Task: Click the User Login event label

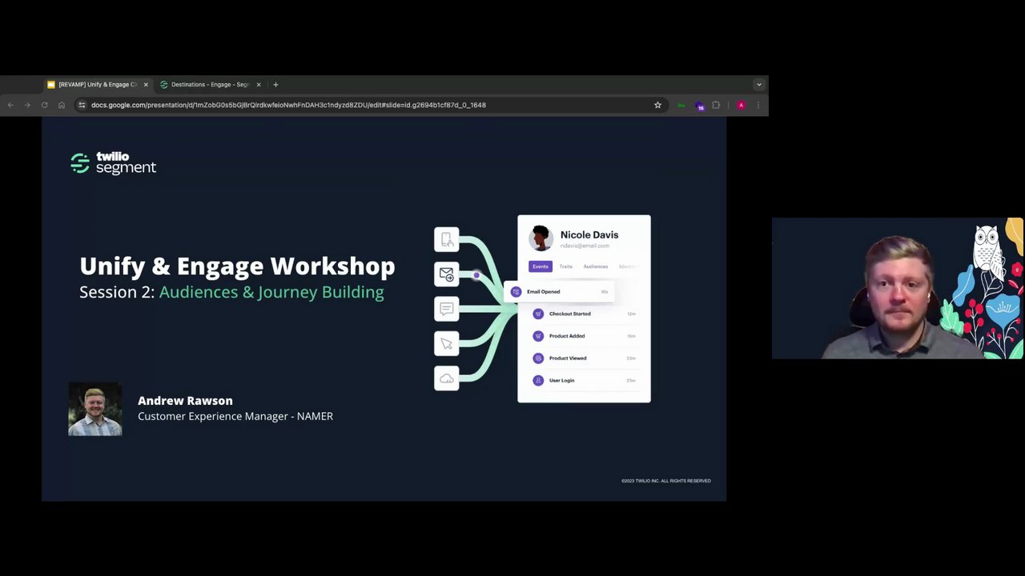Action: (562, 380)
